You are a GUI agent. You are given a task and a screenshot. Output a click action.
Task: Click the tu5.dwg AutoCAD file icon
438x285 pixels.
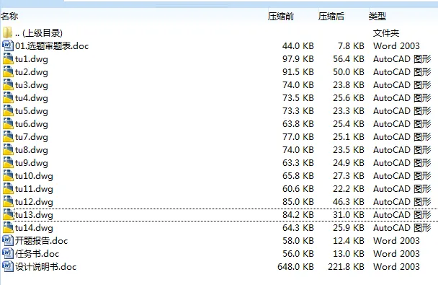8,111
